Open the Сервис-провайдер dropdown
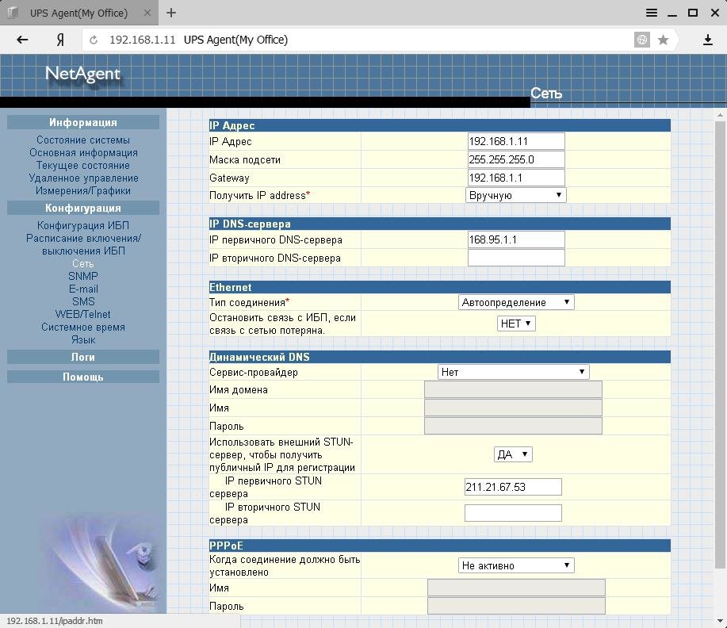The image size is (727, 628). click(x=513, y=372)
